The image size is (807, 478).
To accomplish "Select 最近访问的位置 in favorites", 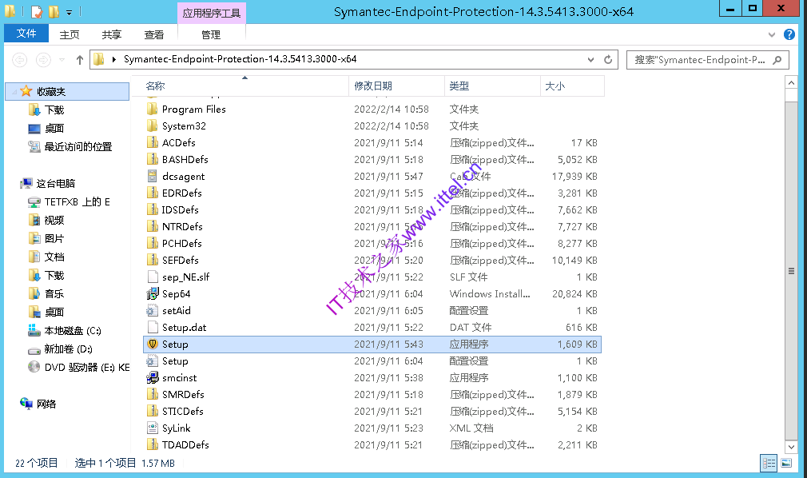I will pos(70,147).
